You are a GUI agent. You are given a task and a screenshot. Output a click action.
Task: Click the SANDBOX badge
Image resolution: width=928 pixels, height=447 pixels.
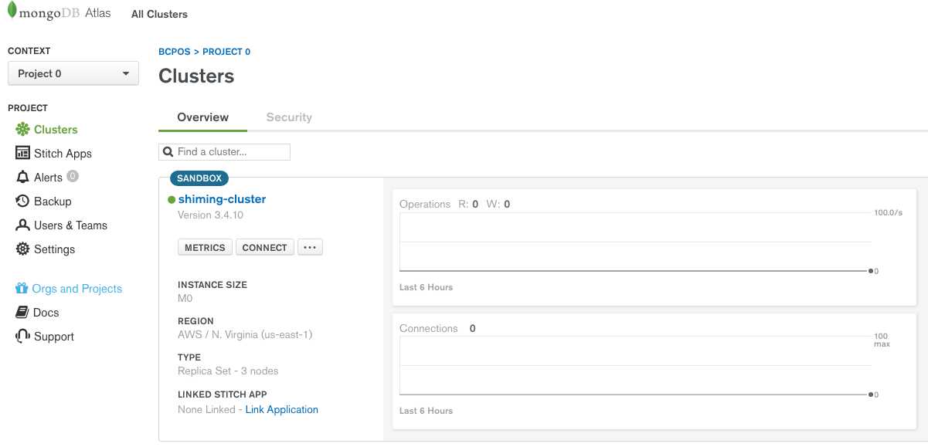199,178
